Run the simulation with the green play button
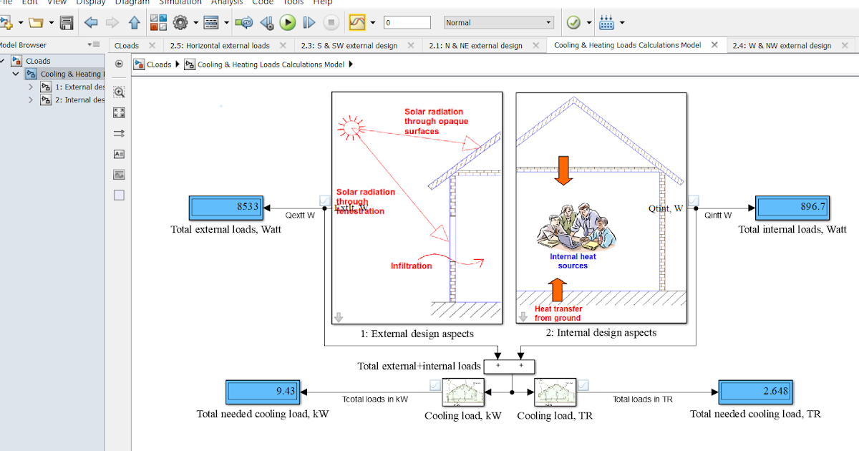This screenshot has height=451, width=859. (288, 21)
